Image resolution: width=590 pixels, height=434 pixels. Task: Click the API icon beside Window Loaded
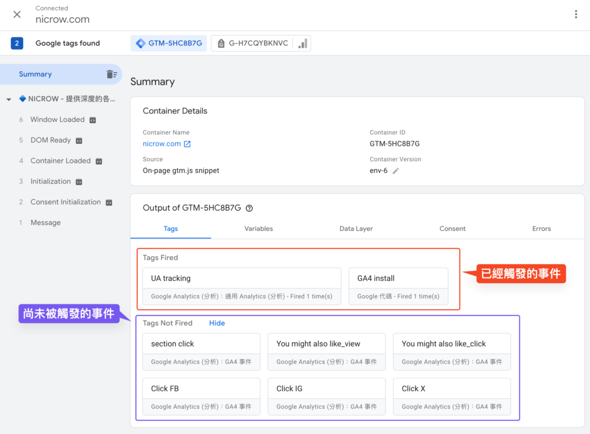(x=93, y=120)
